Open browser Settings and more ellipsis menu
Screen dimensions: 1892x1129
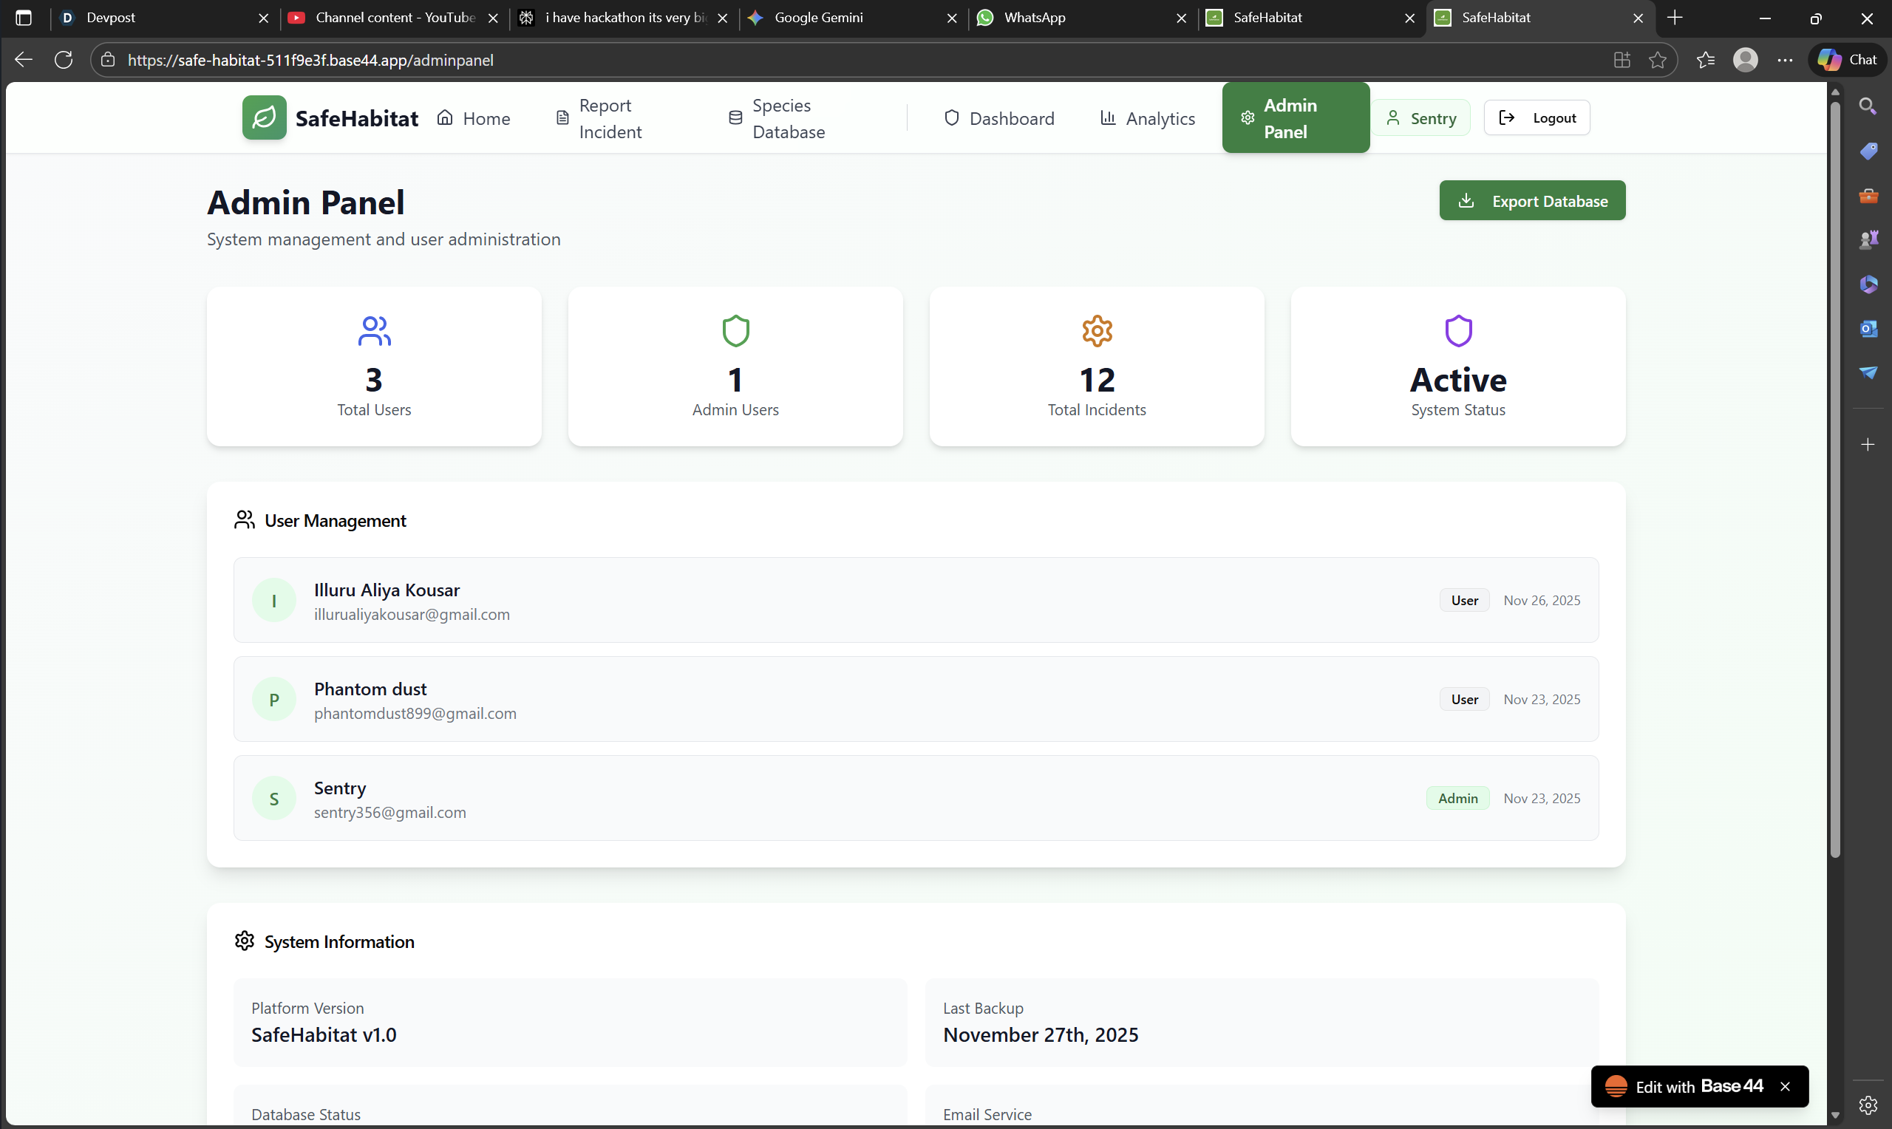[x=1785, y=59]
